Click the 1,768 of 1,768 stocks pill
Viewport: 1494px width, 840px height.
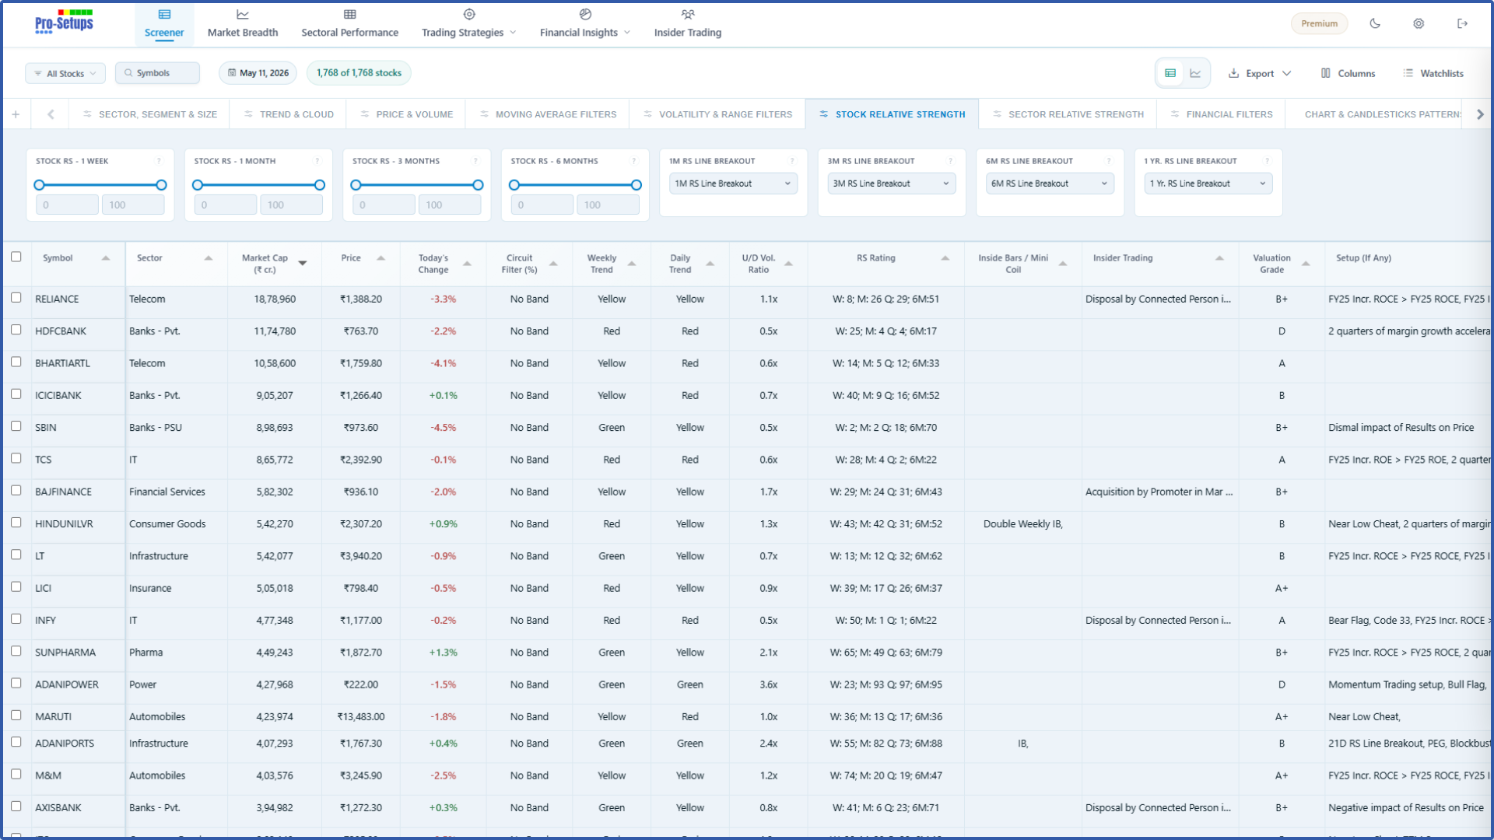click(359, 73)
